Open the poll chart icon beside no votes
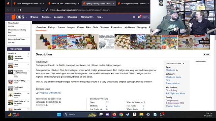216x121 pixels. (x=47, y=105)
